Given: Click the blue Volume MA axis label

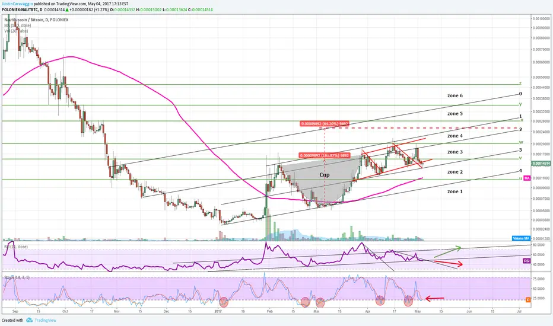Looking at the screenshot, I should [521, 239].
